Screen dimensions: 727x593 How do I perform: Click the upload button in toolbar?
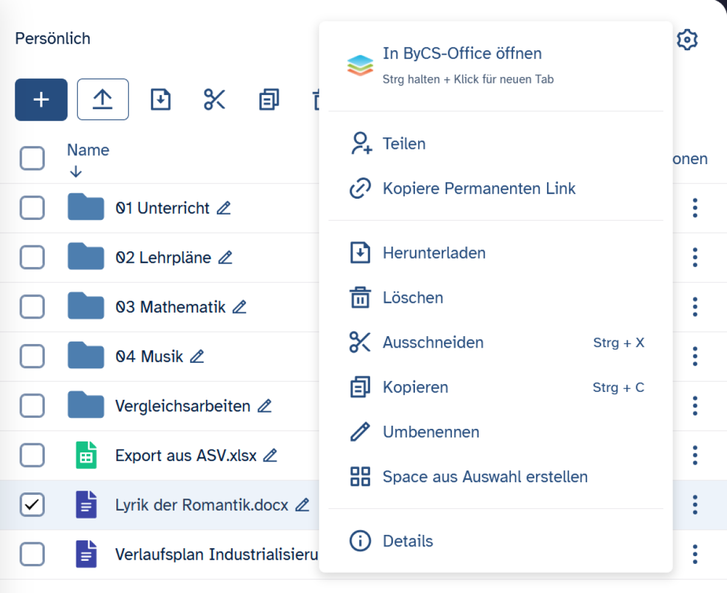click(102, 99)
